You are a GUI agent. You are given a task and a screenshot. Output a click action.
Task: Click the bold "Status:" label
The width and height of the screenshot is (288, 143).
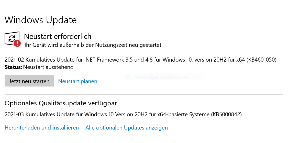click(x=13, y=67)
